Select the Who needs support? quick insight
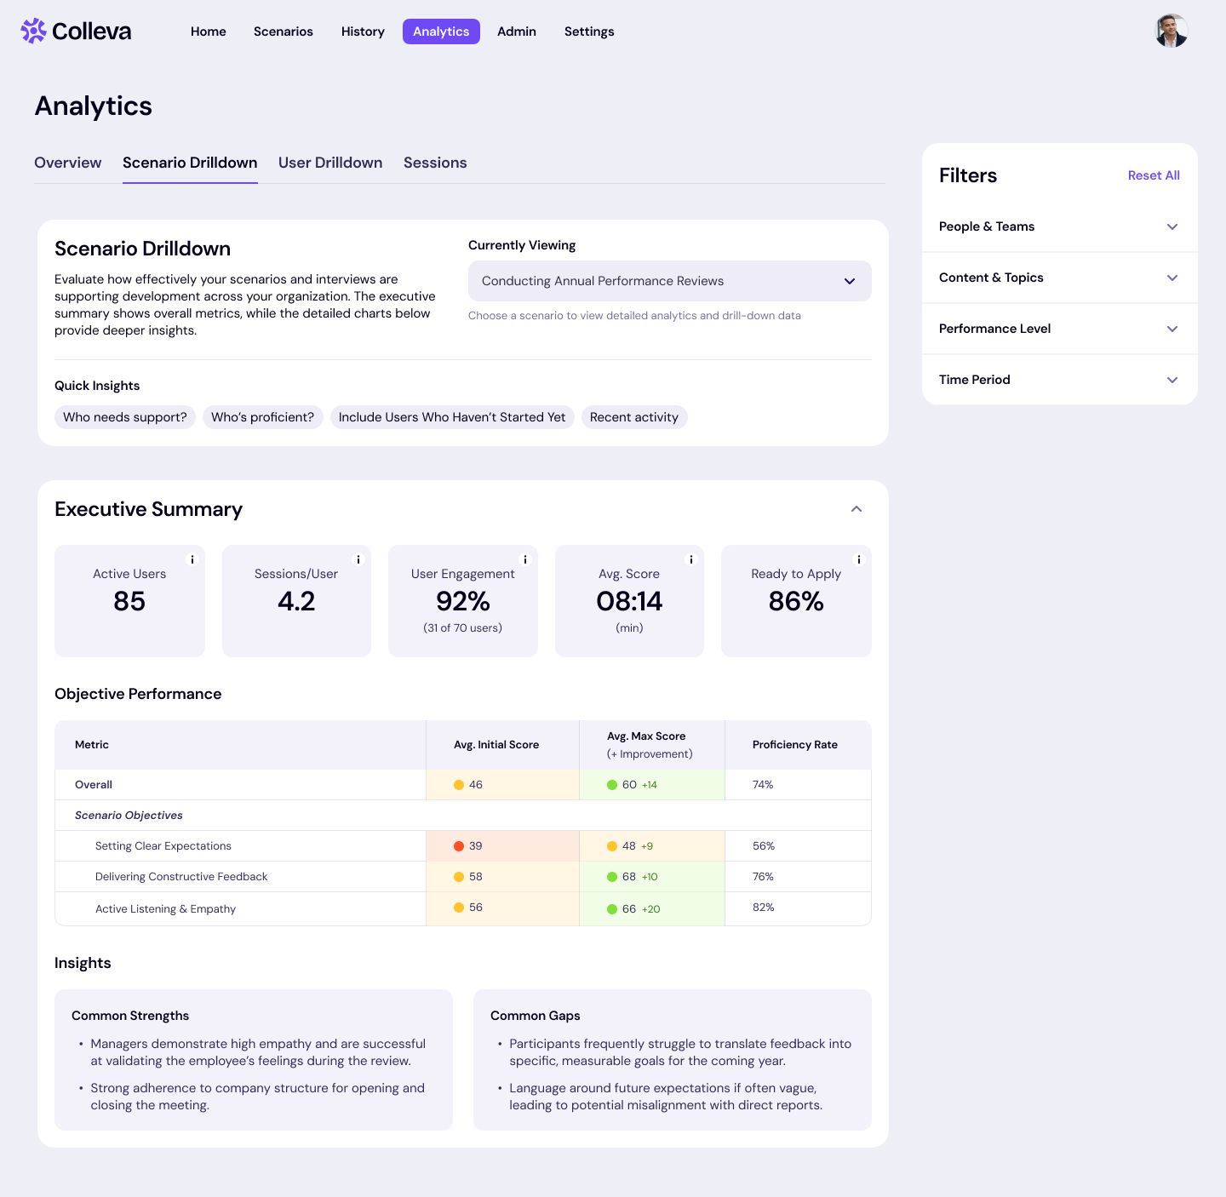This screenshot has width=1226, height=1197. tap(124, 417)
